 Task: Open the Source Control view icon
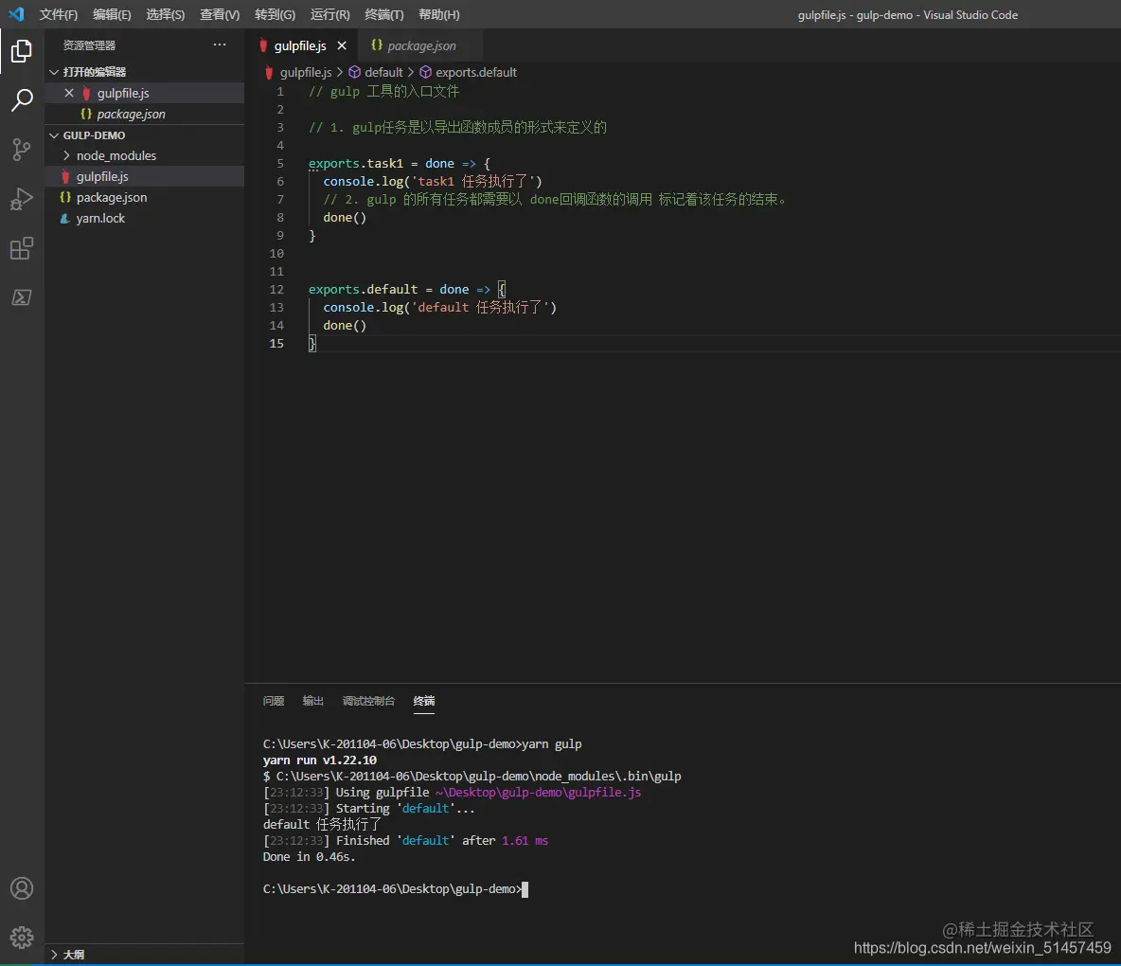point(22,150)
